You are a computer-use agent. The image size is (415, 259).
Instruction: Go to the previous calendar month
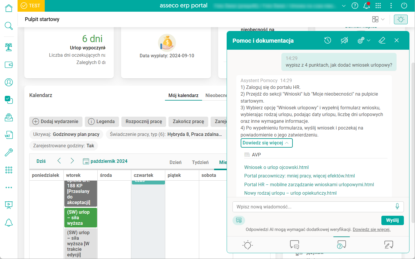tap(59, 161)
